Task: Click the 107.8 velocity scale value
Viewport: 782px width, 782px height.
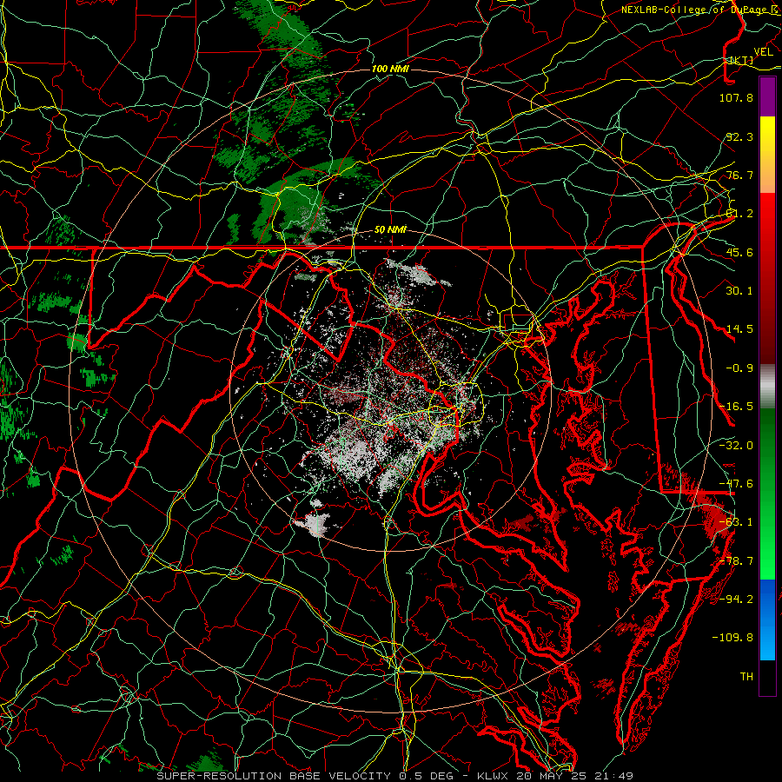Action: (736, 97)
